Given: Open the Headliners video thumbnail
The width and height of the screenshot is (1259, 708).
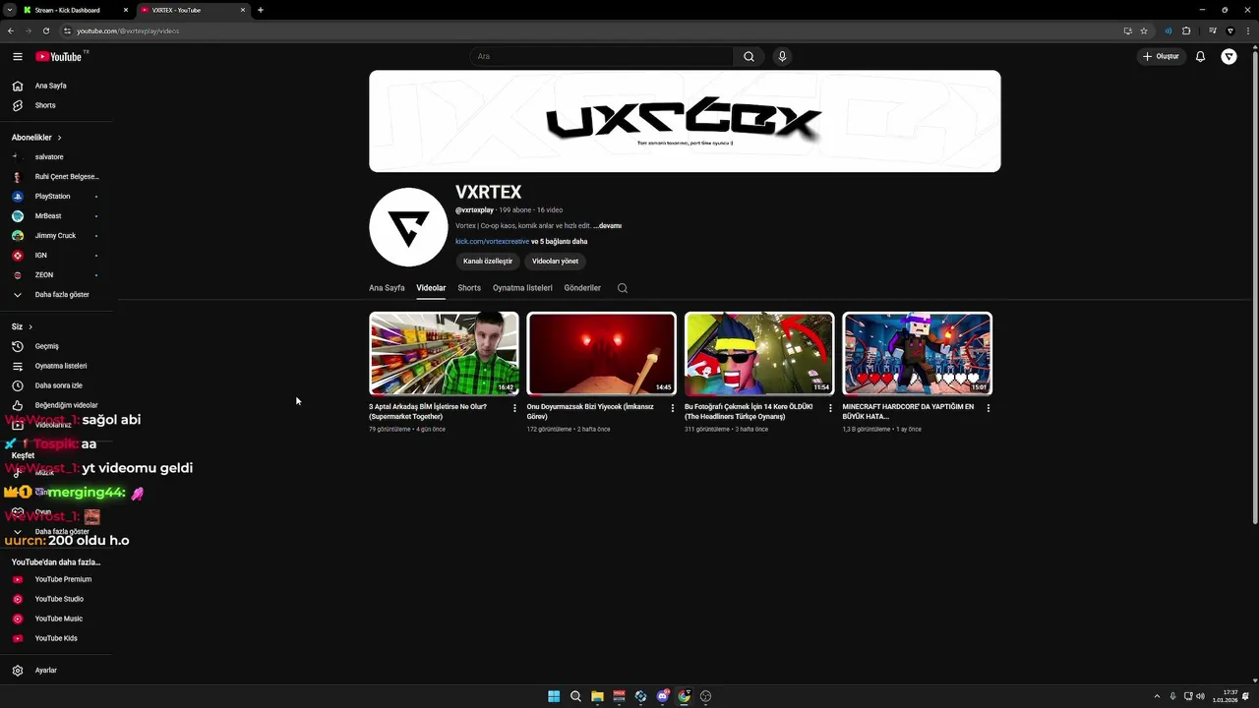Looking at the screenshot, I should coord(759,354).
